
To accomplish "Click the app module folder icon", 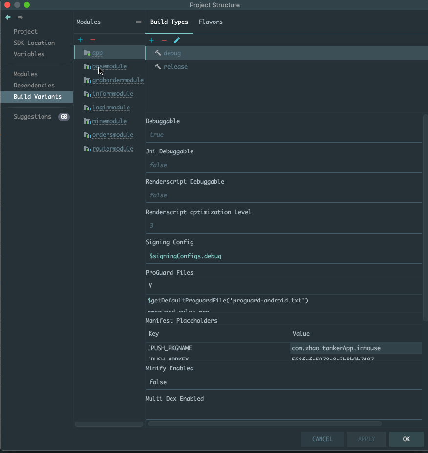I will pos(87,53).
